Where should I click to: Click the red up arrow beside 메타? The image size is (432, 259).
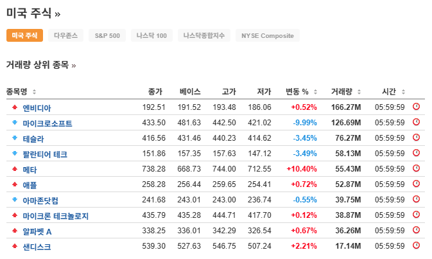15,169
